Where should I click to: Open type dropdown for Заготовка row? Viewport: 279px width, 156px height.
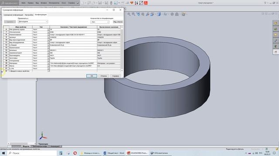pos(48,58)
